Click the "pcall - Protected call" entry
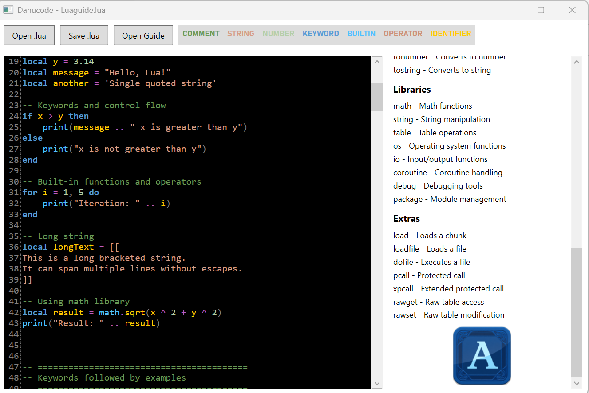589x393 pixels. (x=429, y=275)
